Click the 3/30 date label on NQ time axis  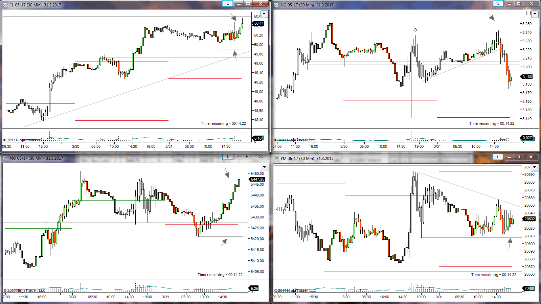[72, 297]
